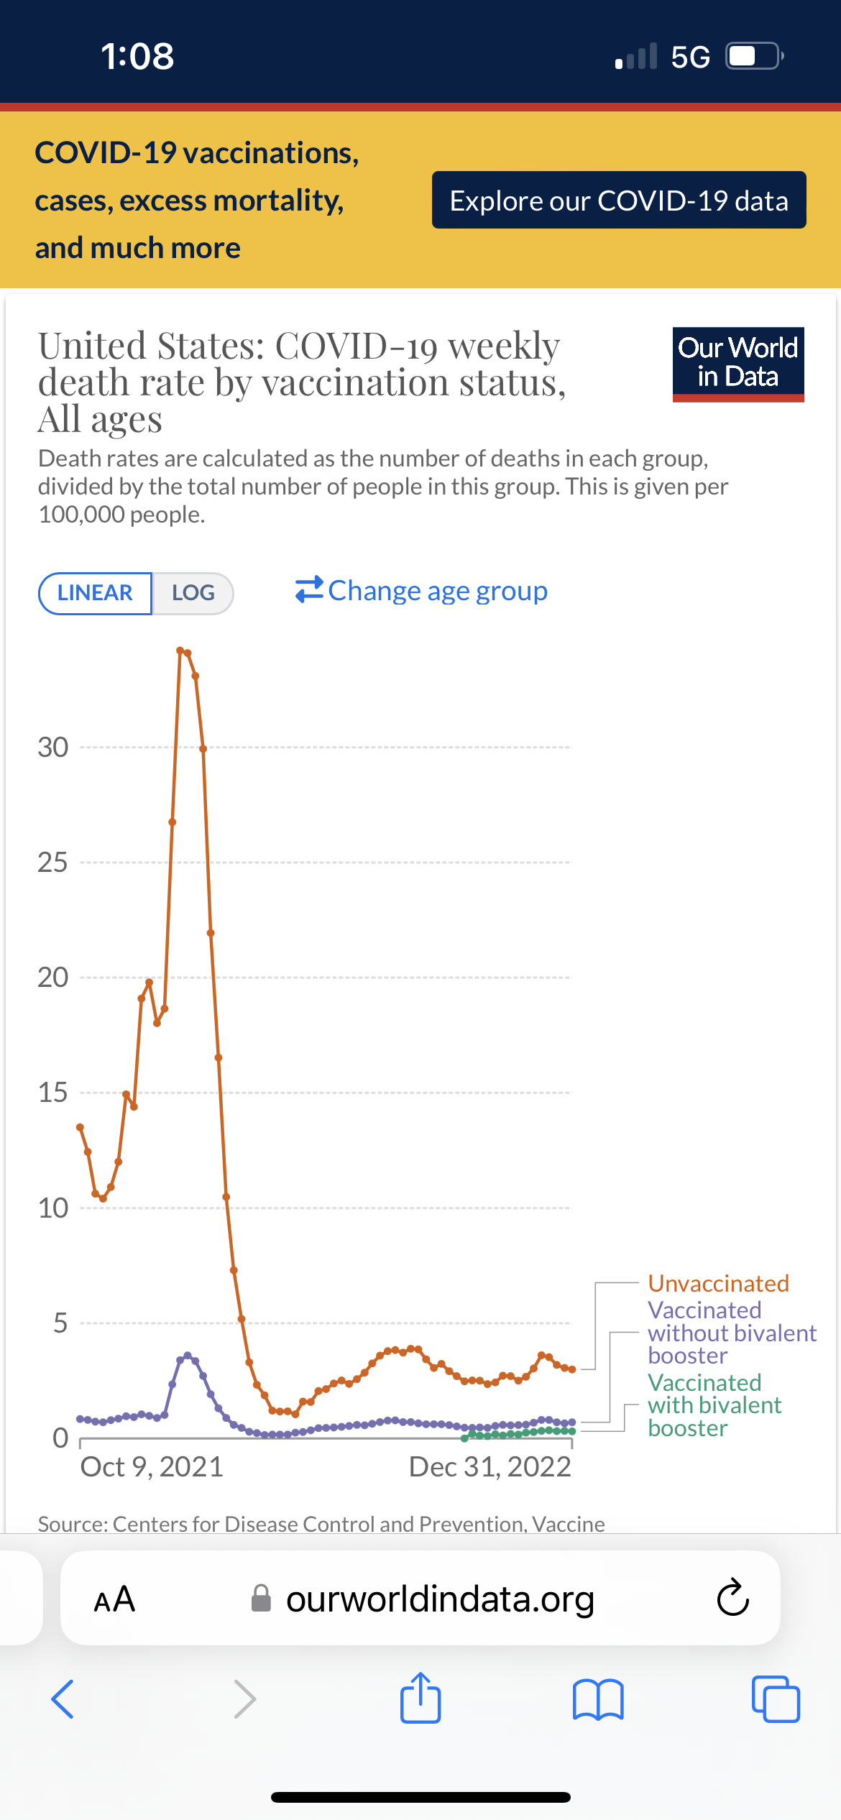Select Unvaccinated legend label
The height and width of the screenshot is (1820, 841).
(x=718, y=1284)
